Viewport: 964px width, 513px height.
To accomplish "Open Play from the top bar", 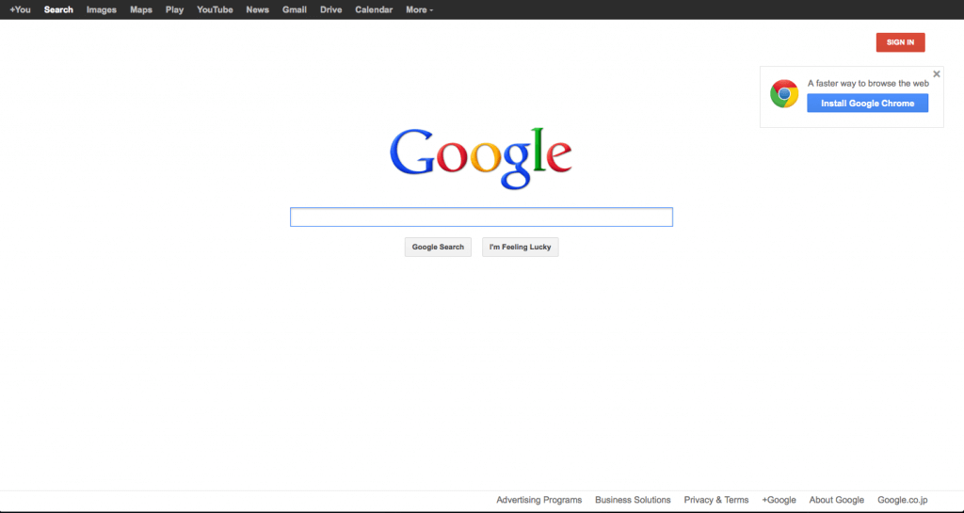I will click(x=174, y=9).
